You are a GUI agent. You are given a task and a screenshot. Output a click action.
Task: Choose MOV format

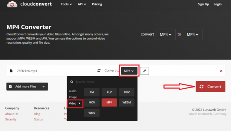(x=92, y=102)
